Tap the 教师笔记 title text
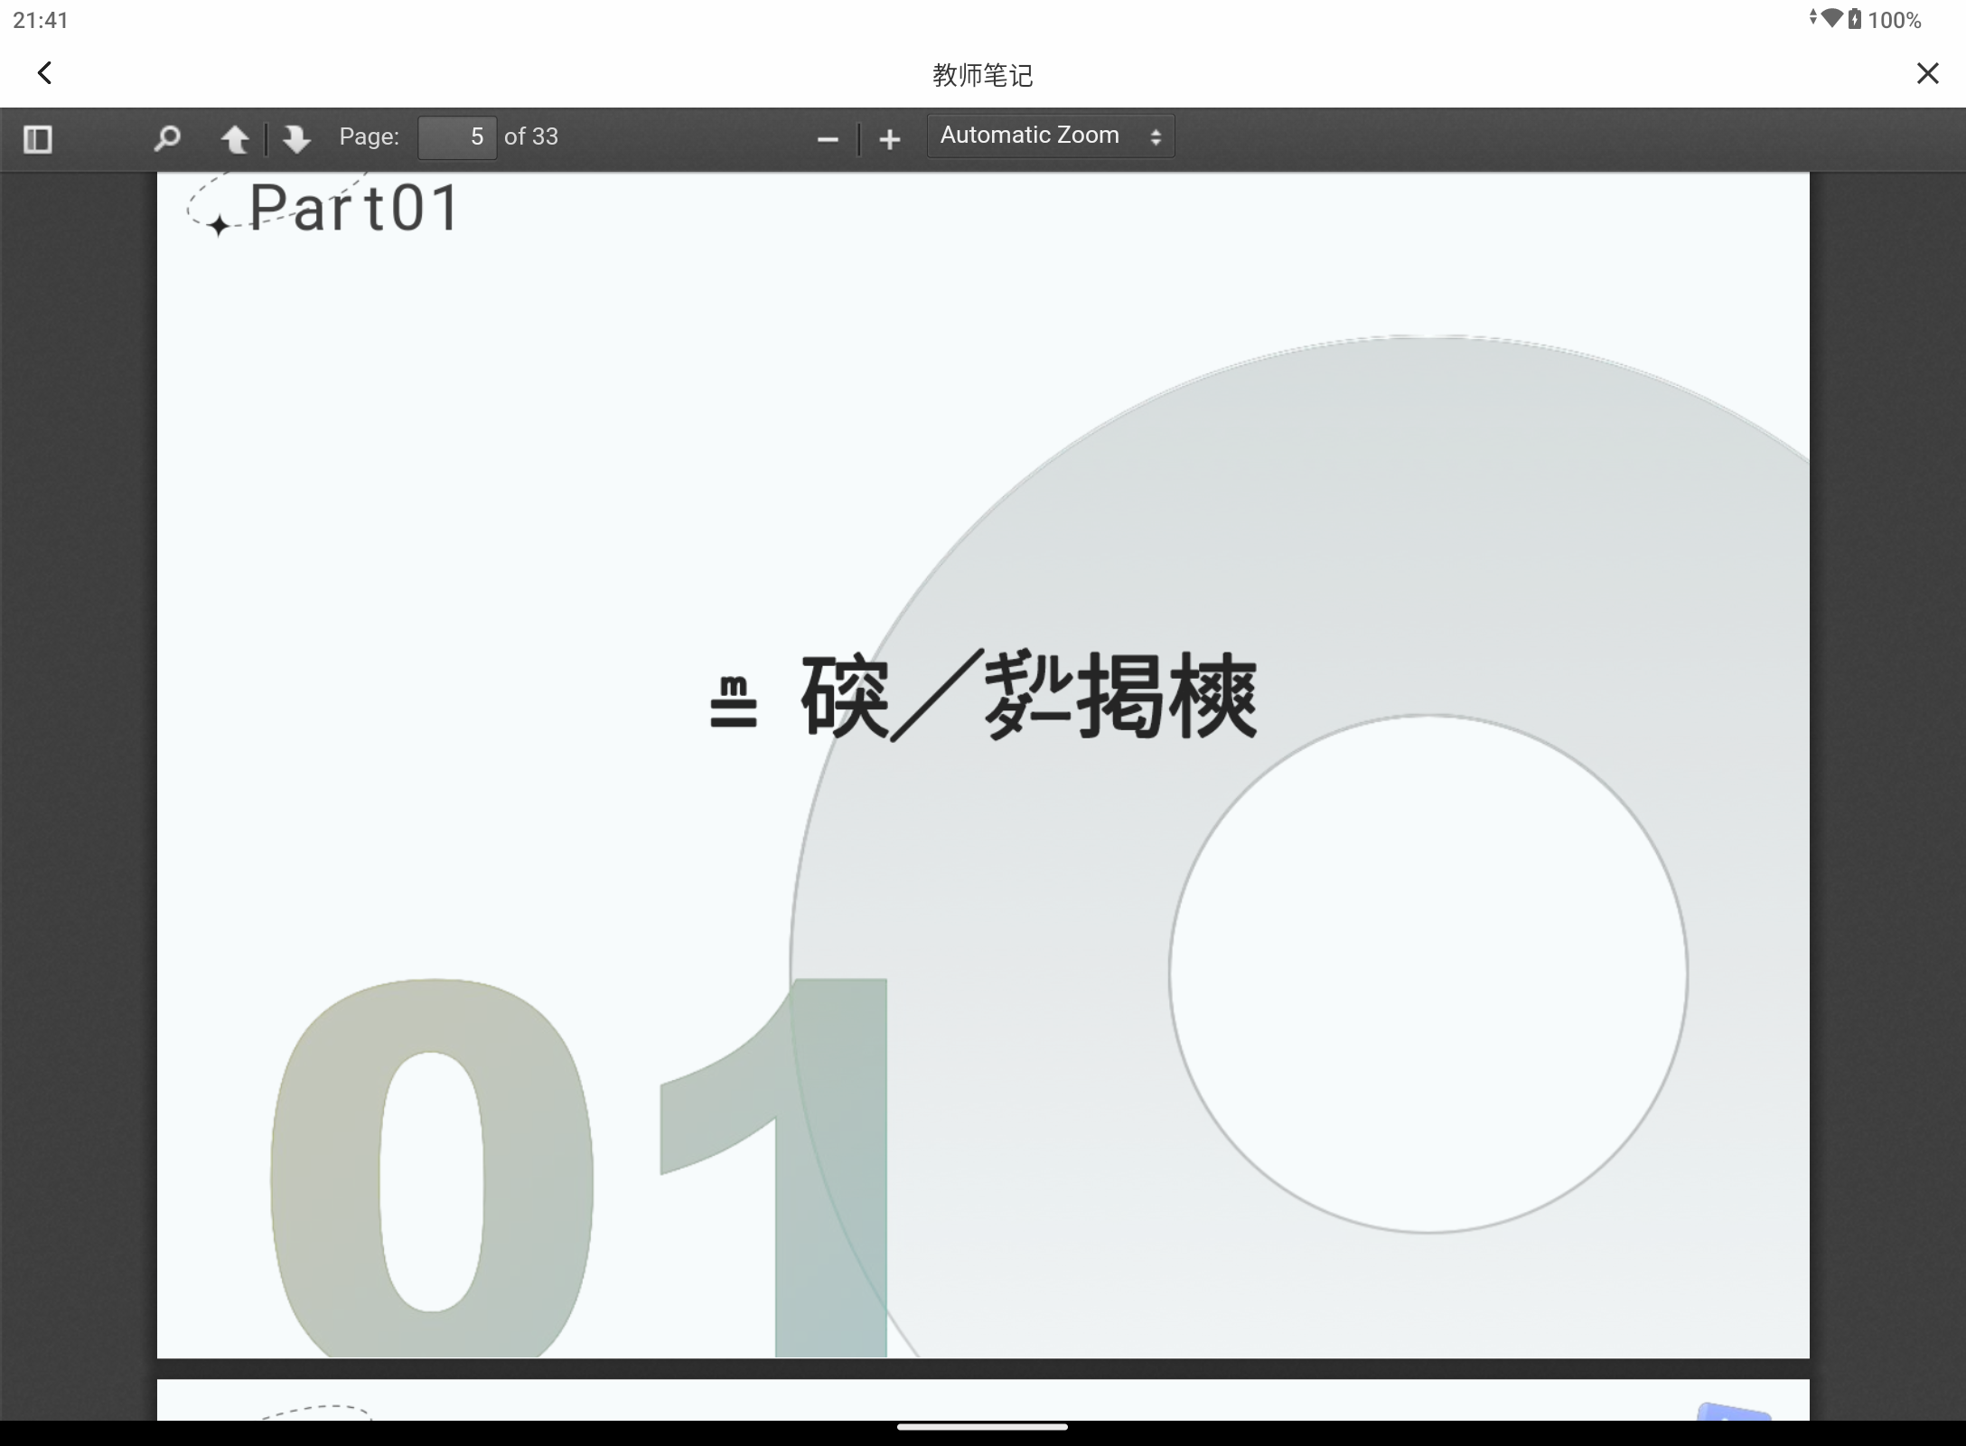 coord(982,75)
